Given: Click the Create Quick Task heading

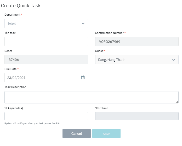Looking at the screenshot, I should tap(21, 6).
